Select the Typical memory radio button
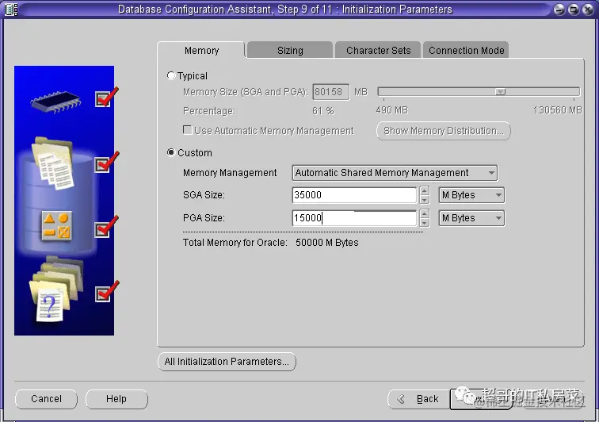599x422 pixels. (171, 75)
